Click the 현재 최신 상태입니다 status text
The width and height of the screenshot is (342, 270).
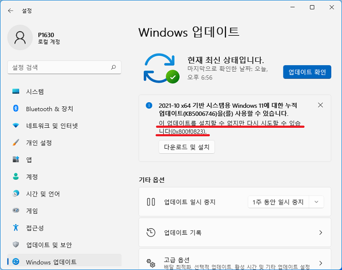click(x=226, y=59)
